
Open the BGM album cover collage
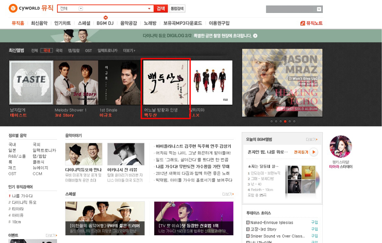coord(302,180)
